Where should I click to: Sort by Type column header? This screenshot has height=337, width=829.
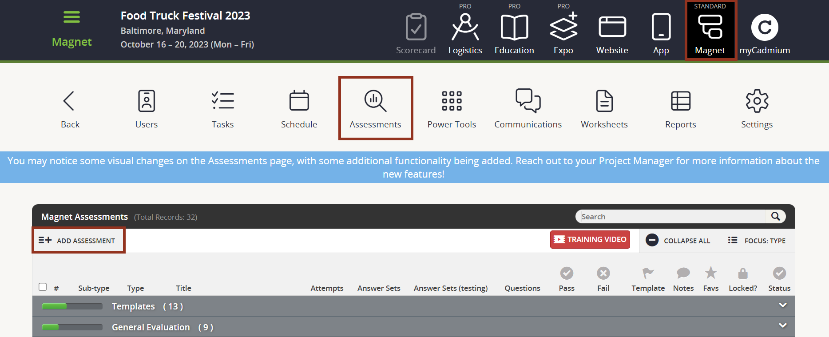(135, 288)
